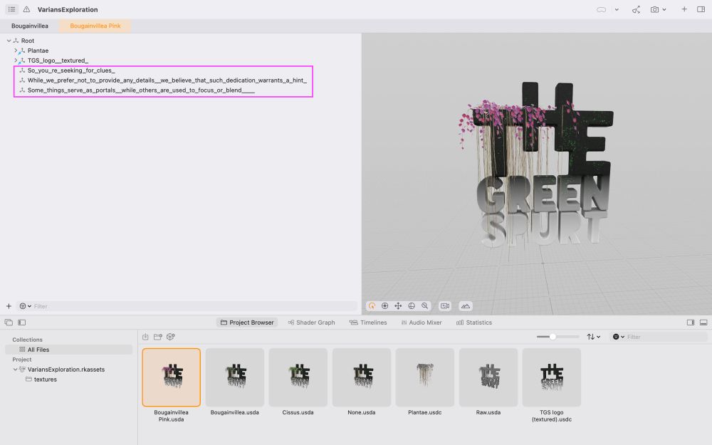Image resolution: width=712 pixels, height=445 pixels.
Task: Click the add entity plus button in hierarchy
Action: click(x=9, y=306)
